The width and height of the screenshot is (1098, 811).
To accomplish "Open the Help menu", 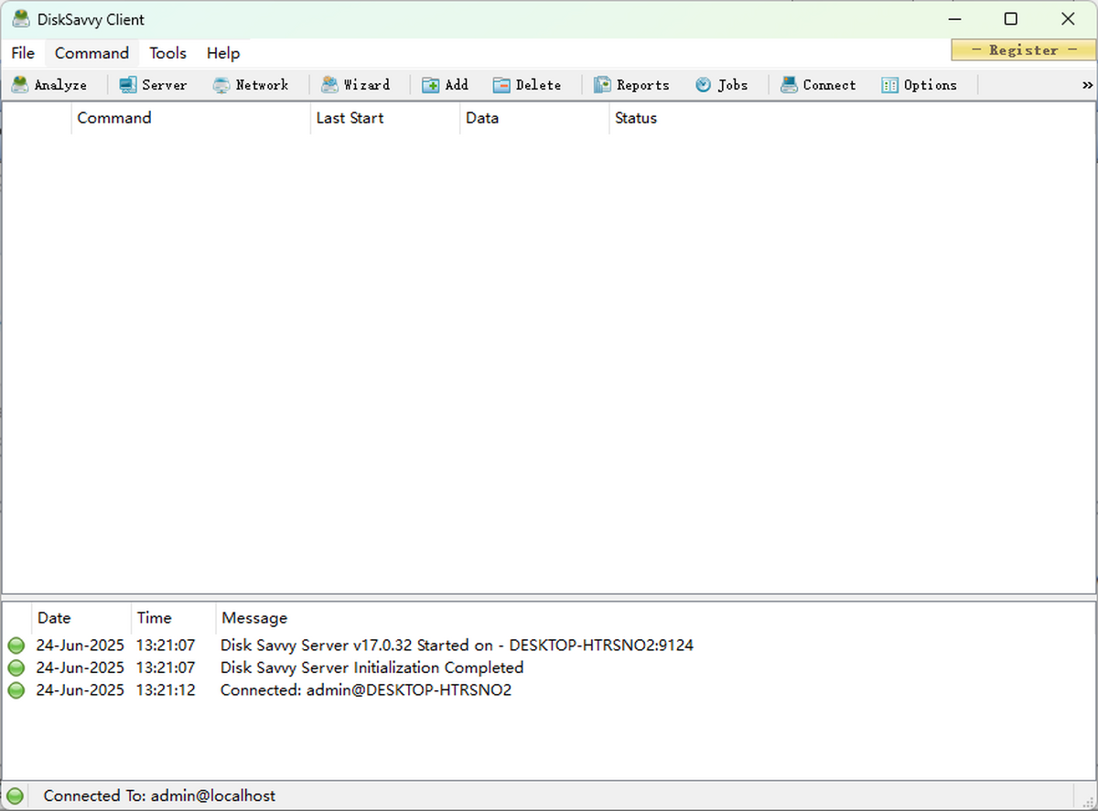I will click(222, 53).
